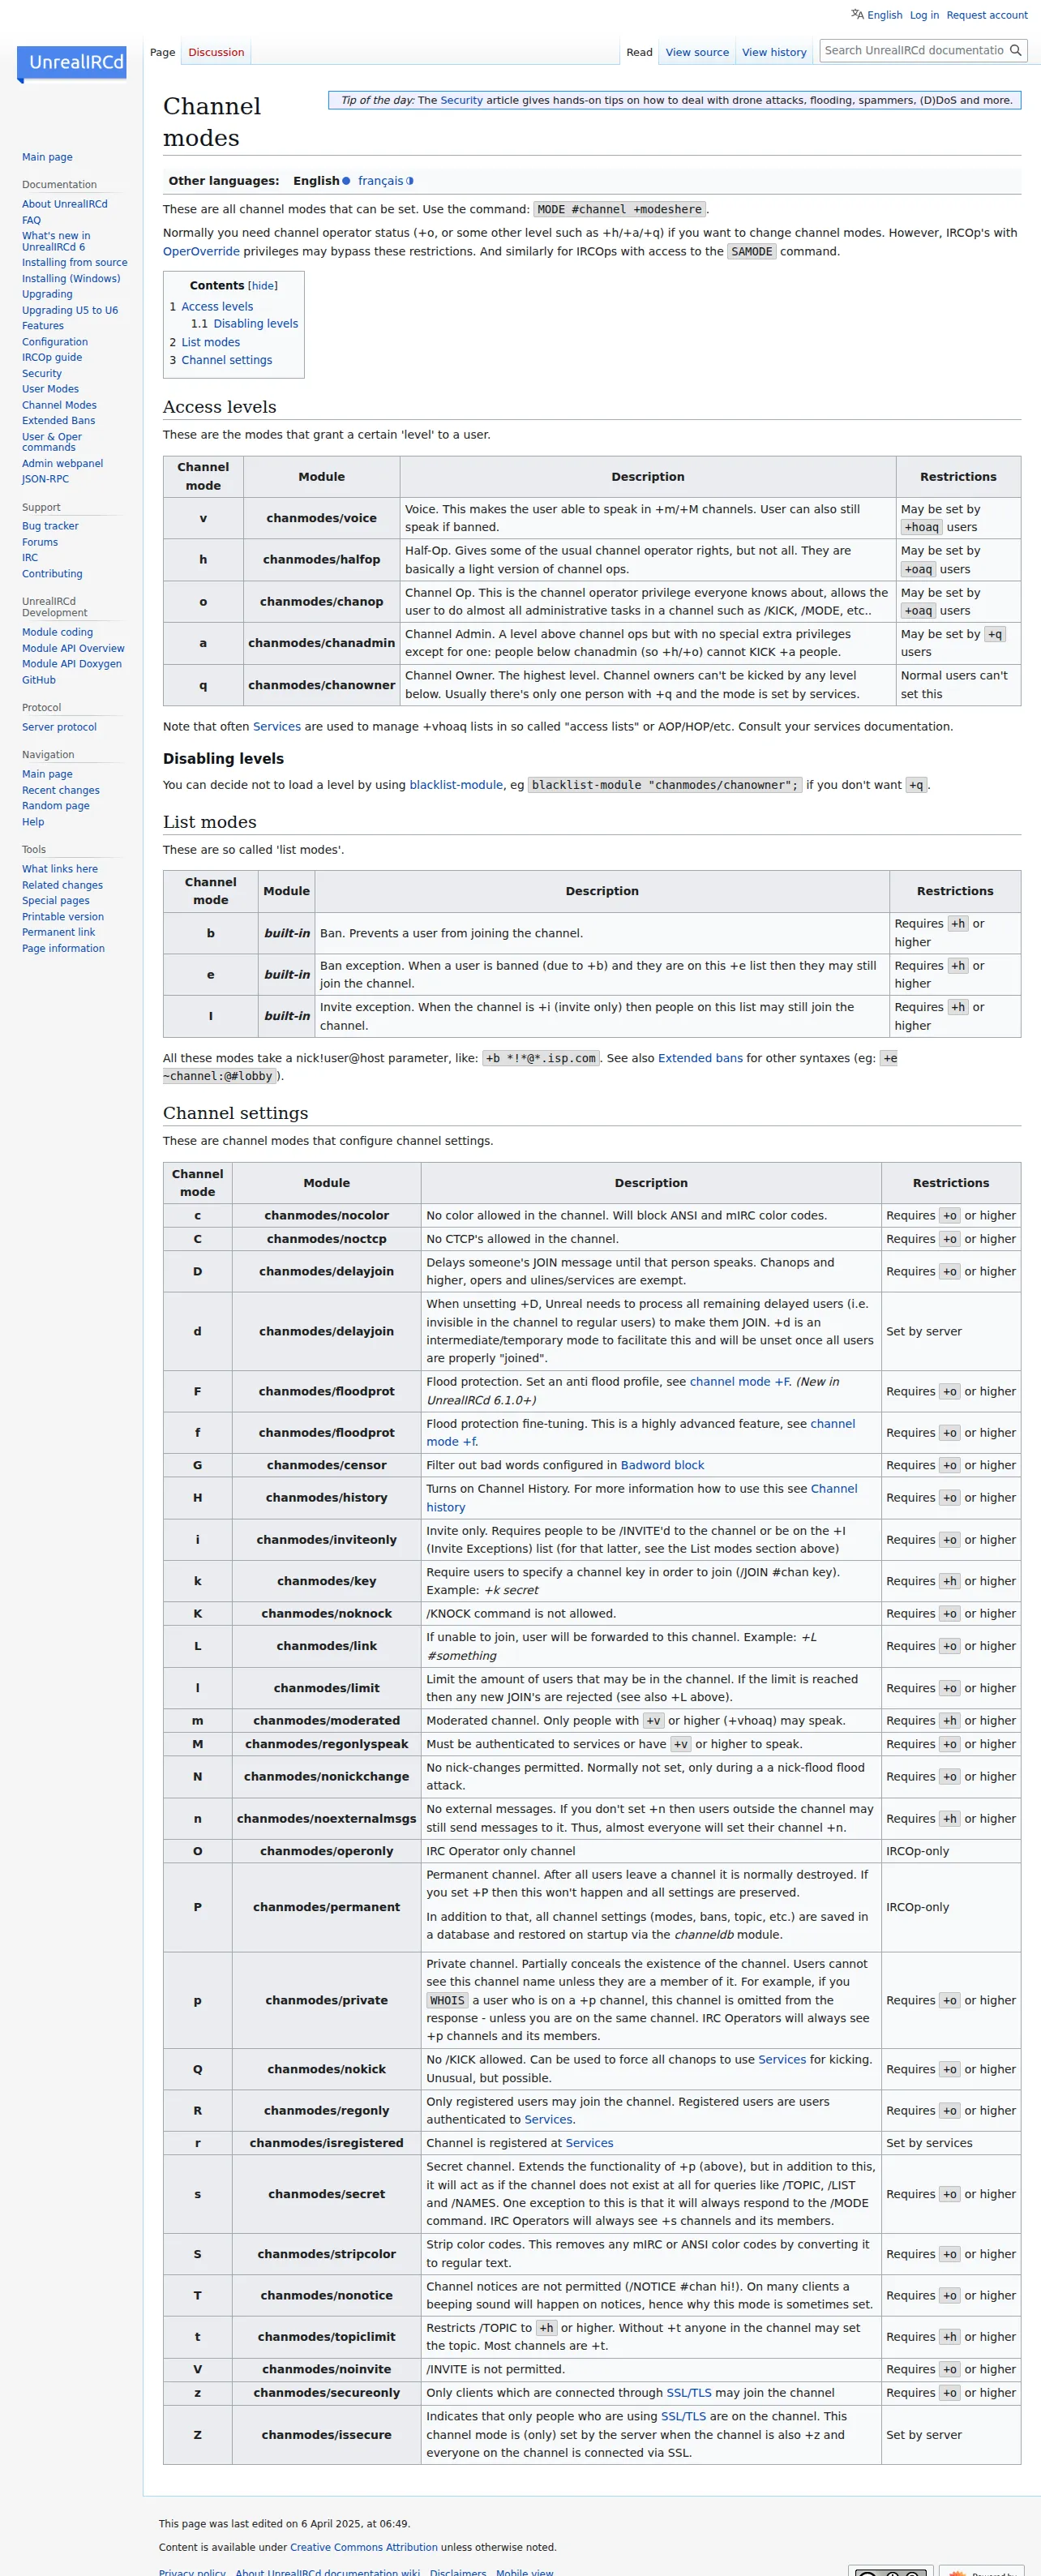Jump to Disabling levels in the Contents box

[255, 324]
